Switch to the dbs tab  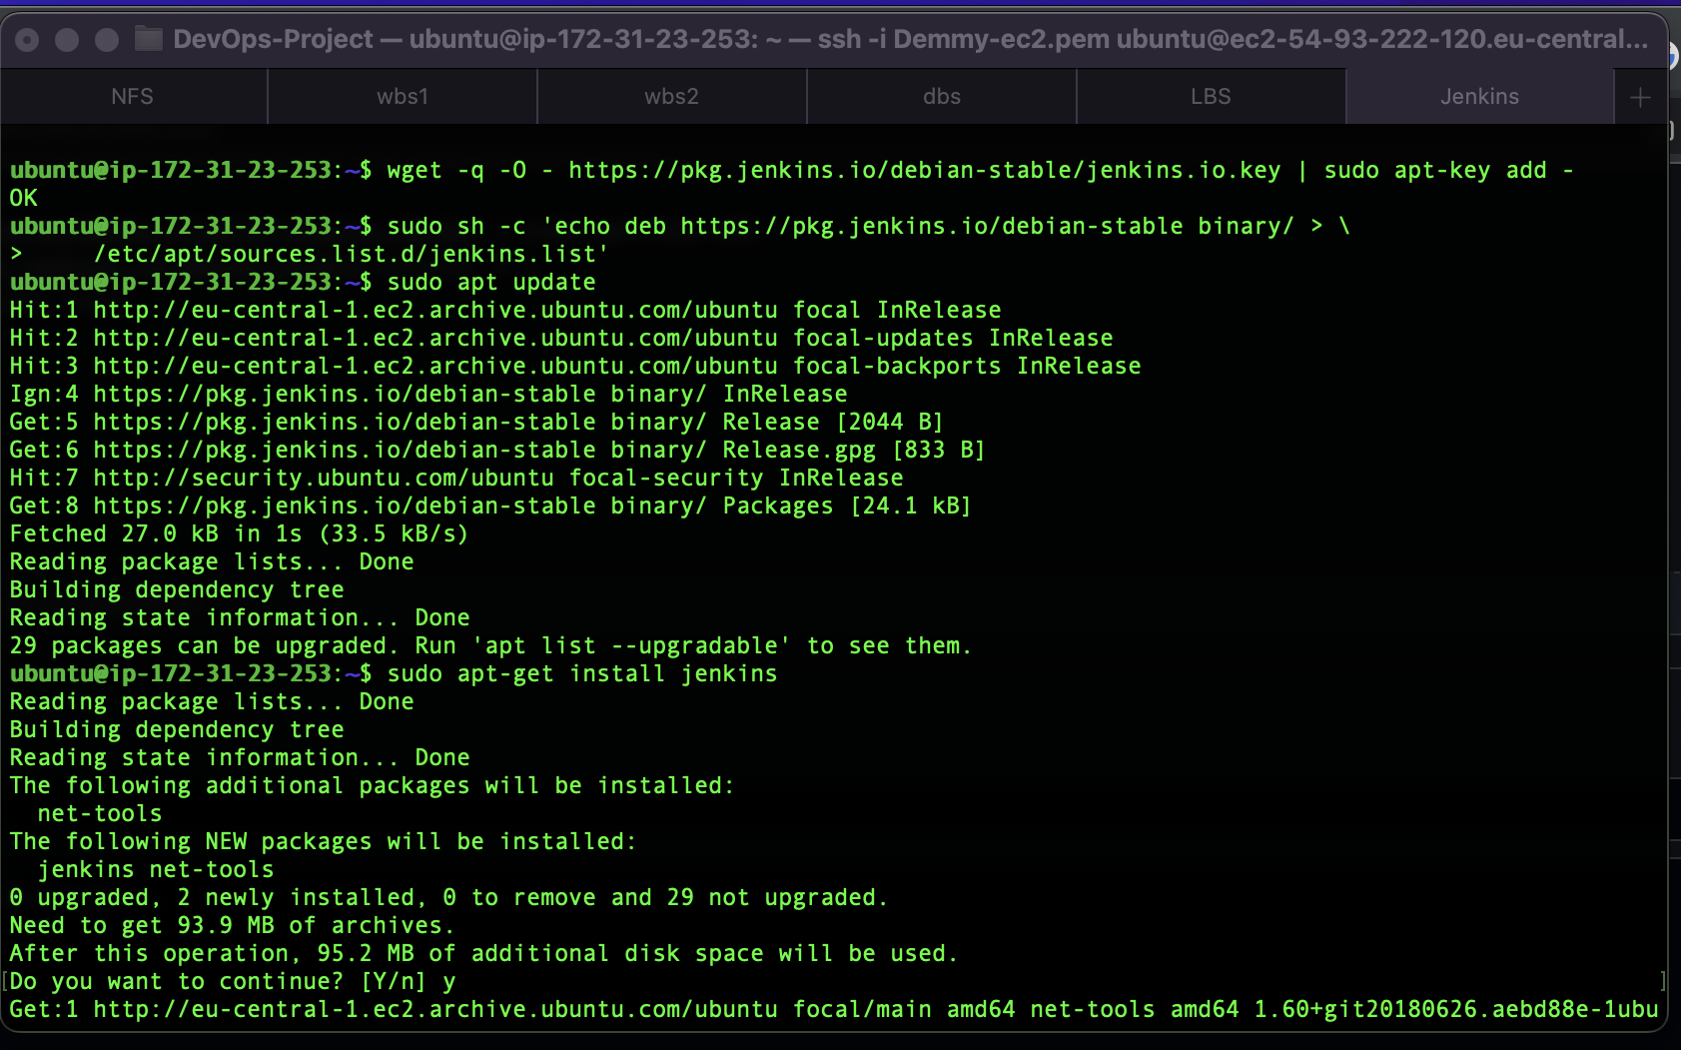click(x=940, y=96)
